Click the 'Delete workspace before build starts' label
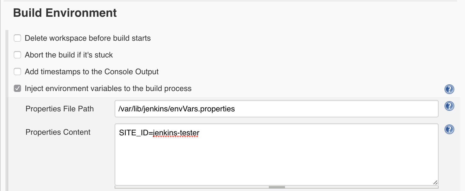Image resolution: width=465 pixels, height=191 pixels. [88, 38]
